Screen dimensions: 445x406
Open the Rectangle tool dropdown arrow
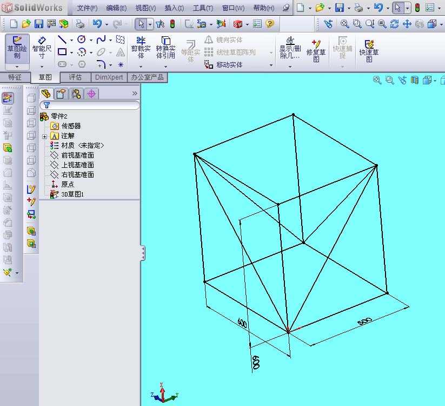point(71,53)
